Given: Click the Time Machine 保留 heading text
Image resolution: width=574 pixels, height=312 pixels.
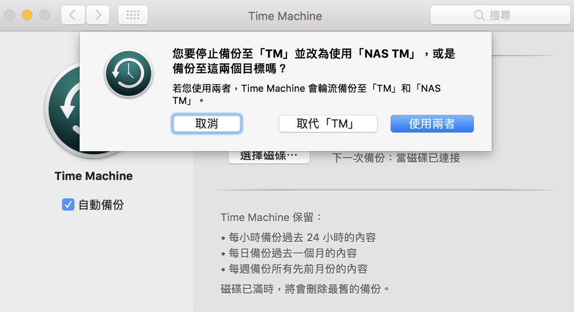Looking at the screenshot, I should 271,217.
